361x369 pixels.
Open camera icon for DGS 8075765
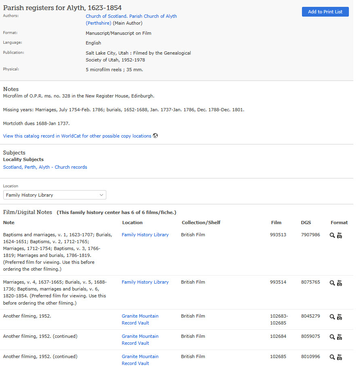tap(339, 283)
